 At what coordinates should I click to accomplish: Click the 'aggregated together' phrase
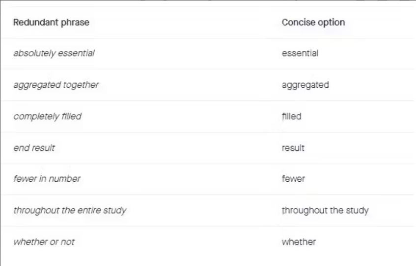(x=56, y=85)
